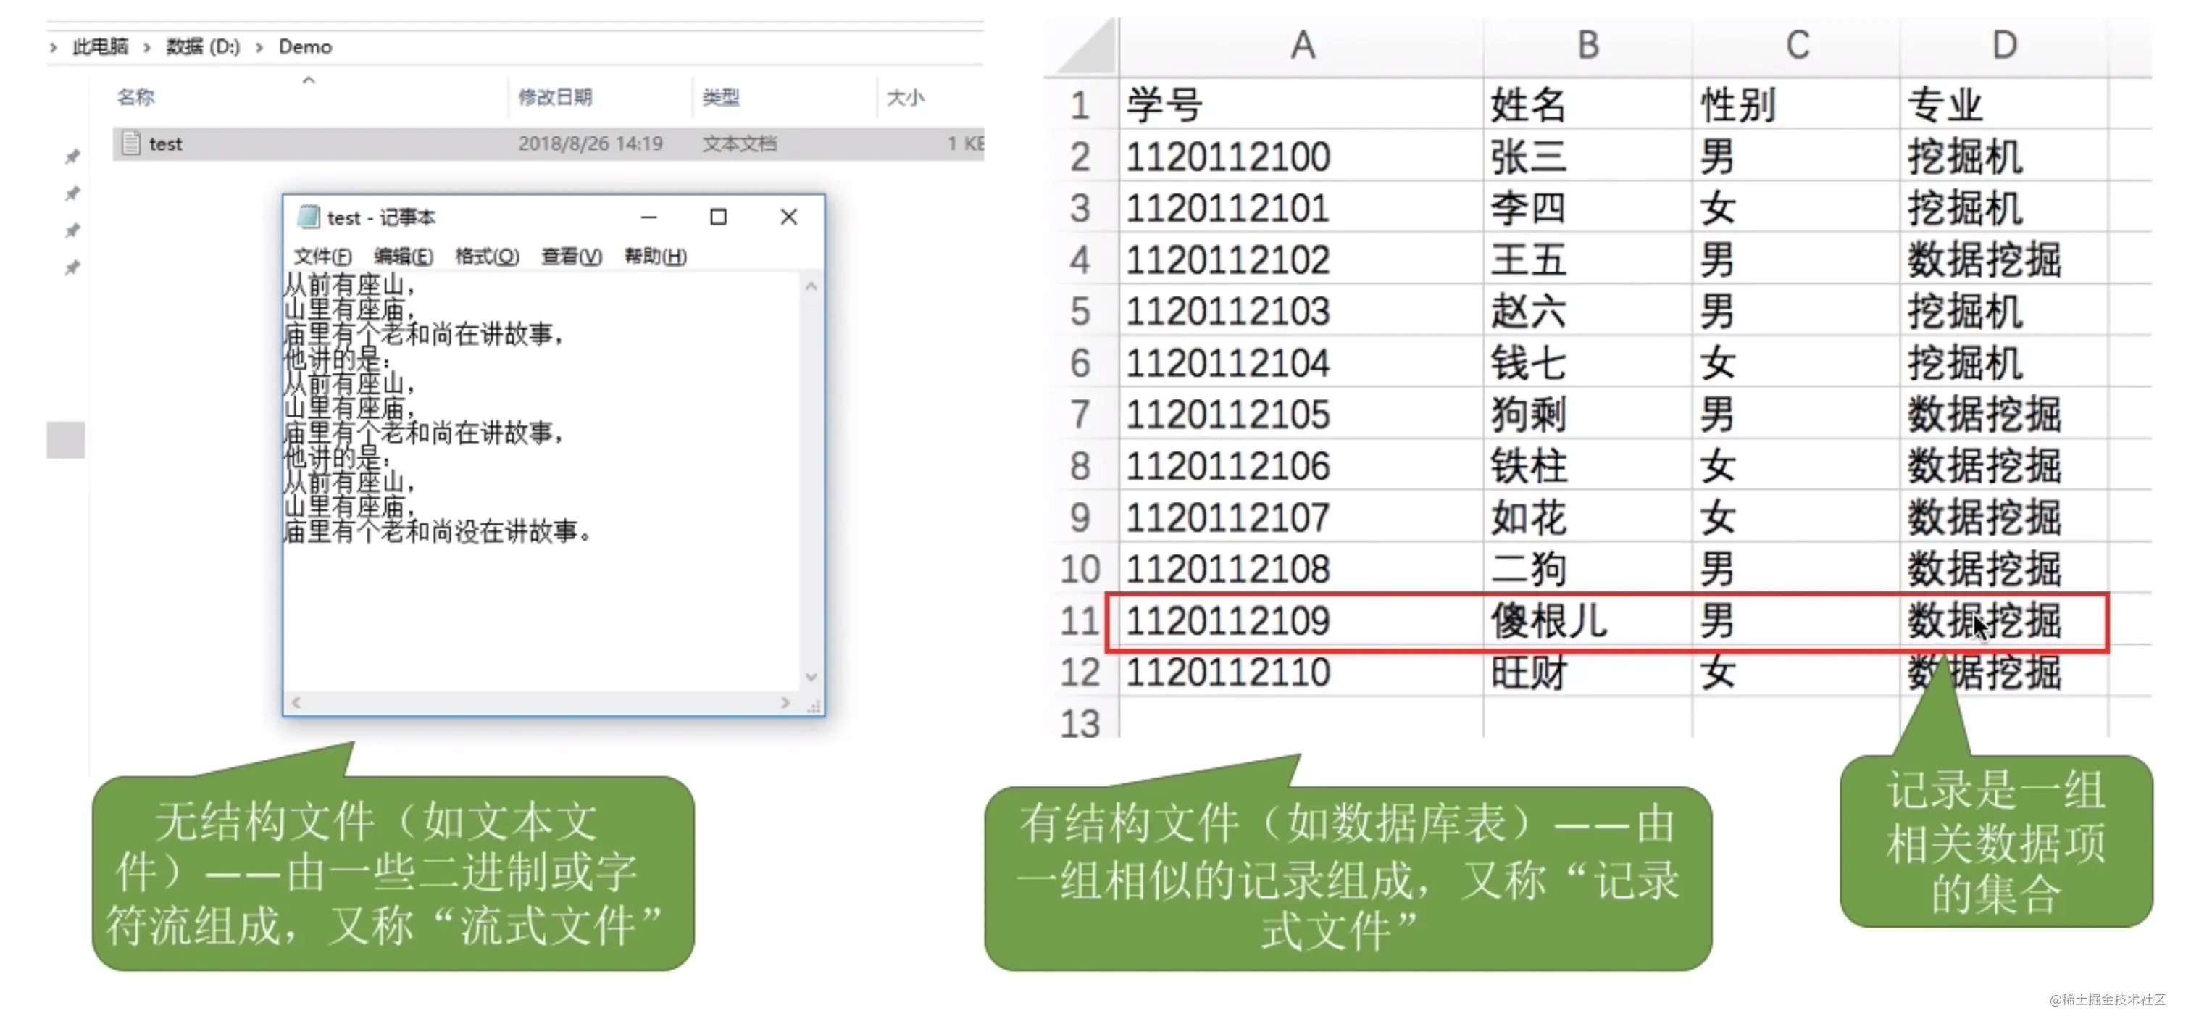Select row 11 header in spreadsheet
The width and height of the screenshot is (2191, 1032).
click(1080, 621)
